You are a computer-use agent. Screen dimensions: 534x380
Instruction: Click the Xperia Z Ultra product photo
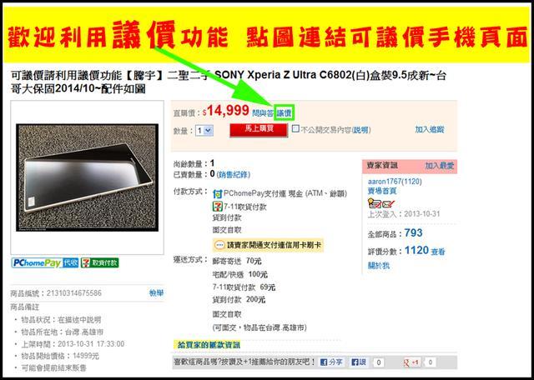[87, 177]
